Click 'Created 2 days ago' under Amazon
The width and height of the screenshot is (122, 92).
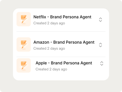tap(49, 49)
